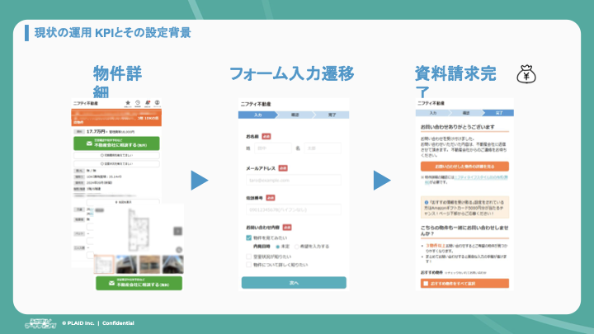This screenshot has width=594, height=334.
Task: Check 空室状況が知りたい checkbox
Action: tap(249, 256)
